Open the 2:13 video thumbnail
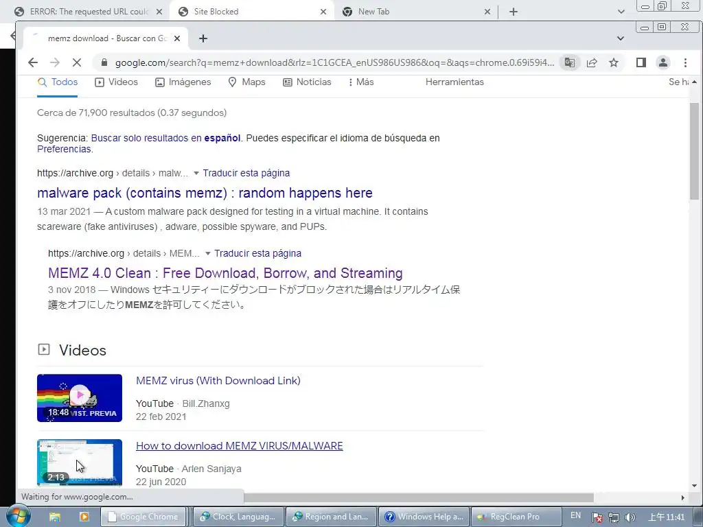 click(x=80, y=462)
